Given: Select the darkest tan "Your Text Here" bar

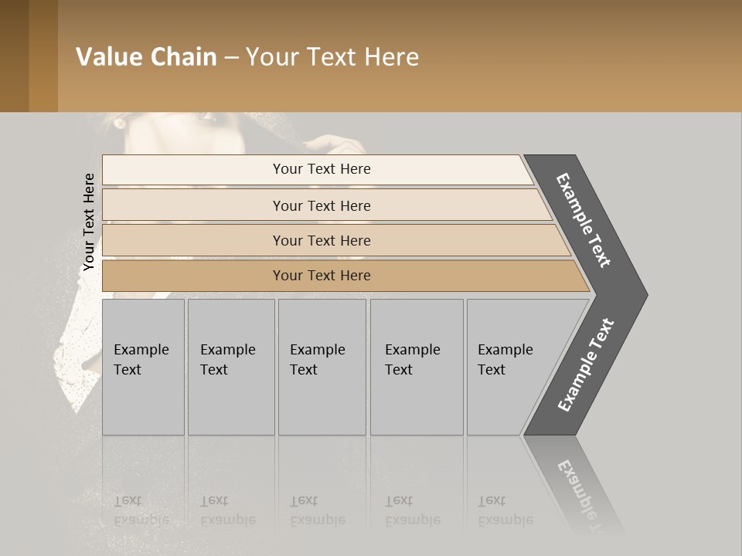Looking at the screenshot, I should coord(322,276).
